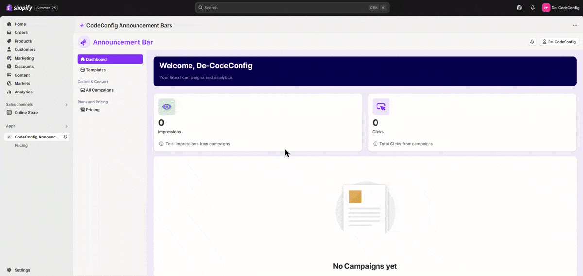This screenshot has height=276, width=583.
Task: Click the Clicks cursor icon
Action: (381, 107)
